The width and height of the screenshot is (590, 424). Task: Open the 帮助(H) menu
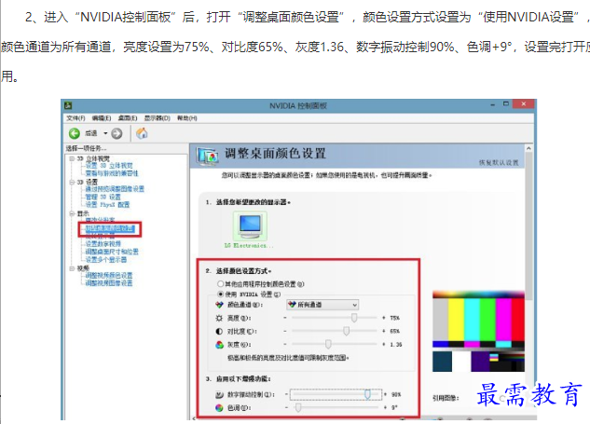[x=187, y=118]
